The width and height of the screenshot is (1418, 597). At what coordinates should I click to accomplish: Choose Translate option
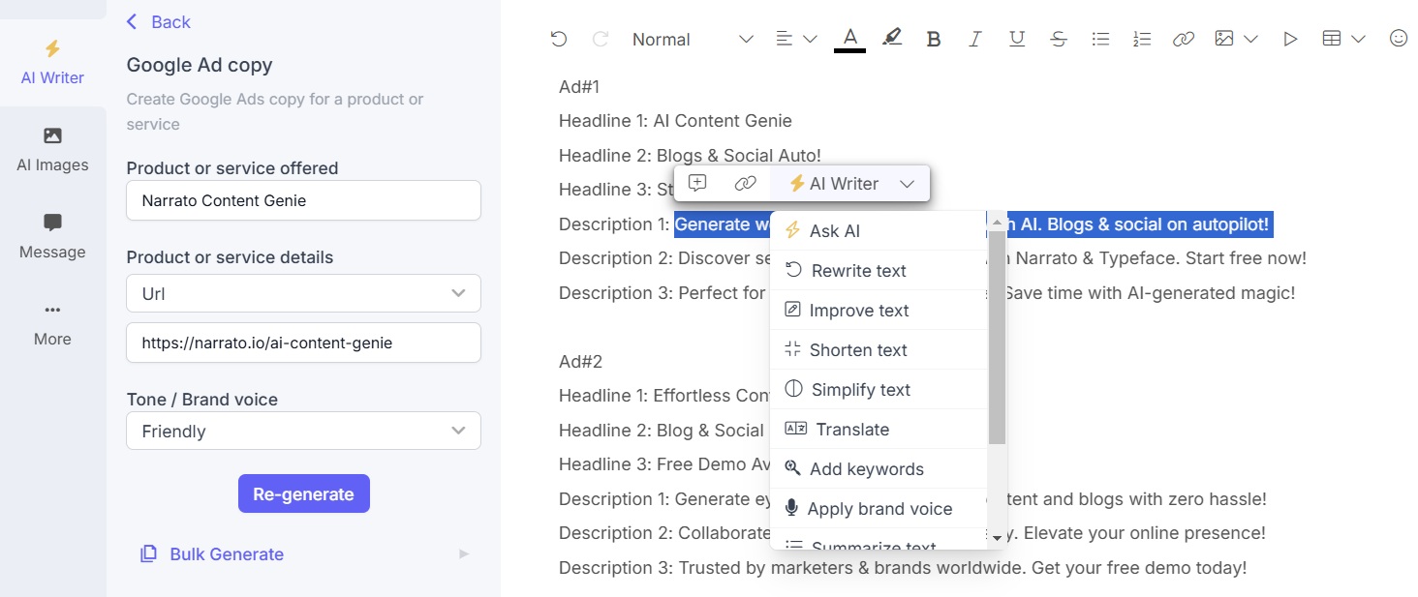(x=879, y=429)
